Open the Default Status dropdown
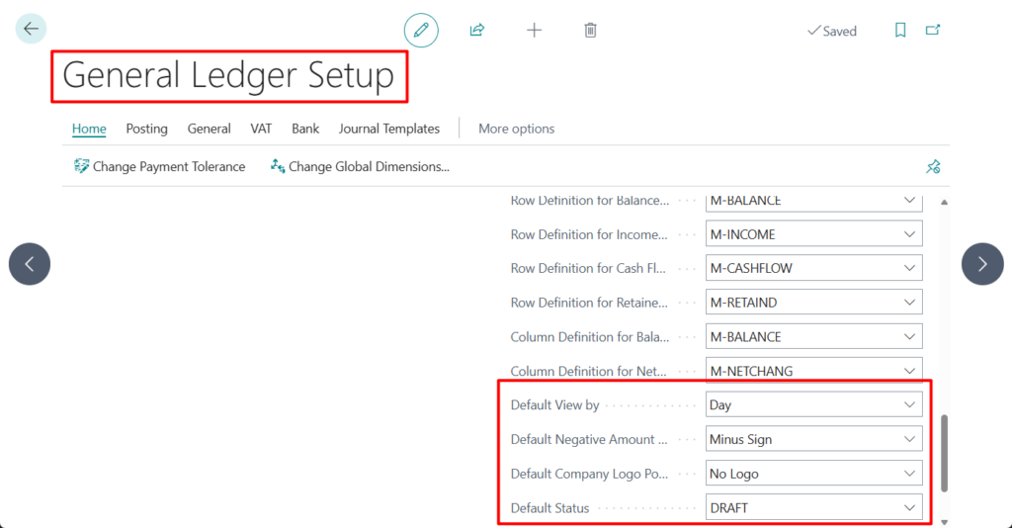Viewport: 1012px width, 528px height. coord(909,508)
